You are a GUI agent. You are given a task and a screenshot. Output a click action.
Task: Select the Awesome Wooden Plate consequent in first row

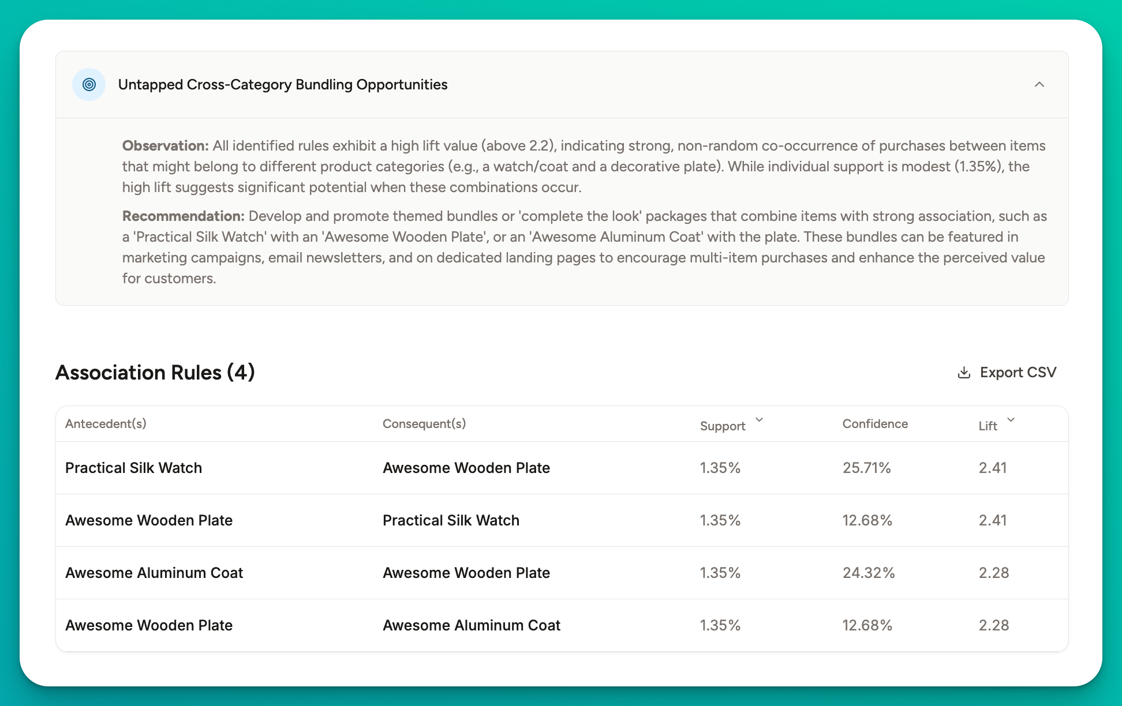(x=466, y=468)
